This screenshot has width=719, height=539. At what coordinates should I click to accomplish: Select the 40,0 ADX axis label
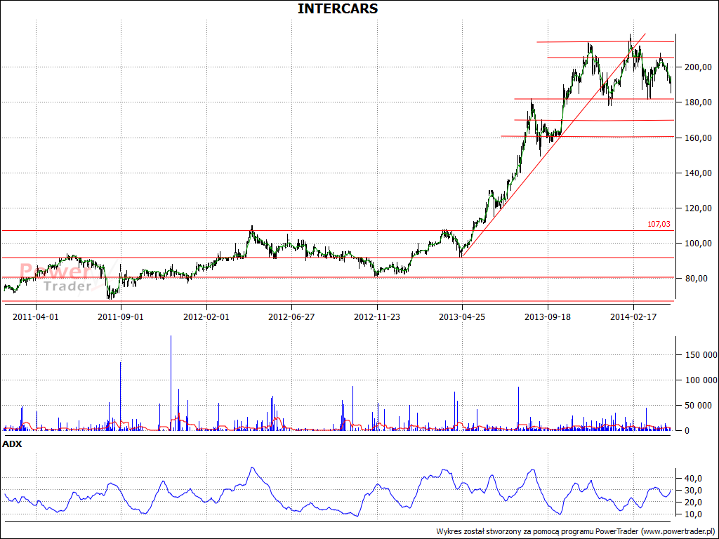[693, 479]
